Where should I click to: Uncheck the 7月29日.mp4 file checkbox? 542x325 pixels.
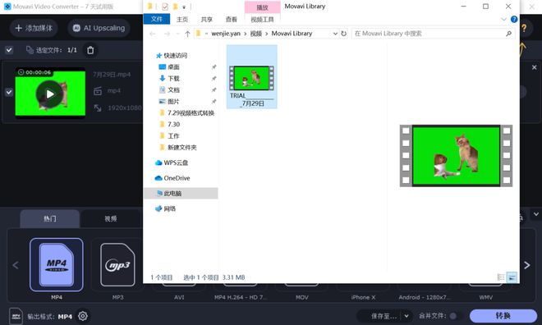[x=9, y=92]
